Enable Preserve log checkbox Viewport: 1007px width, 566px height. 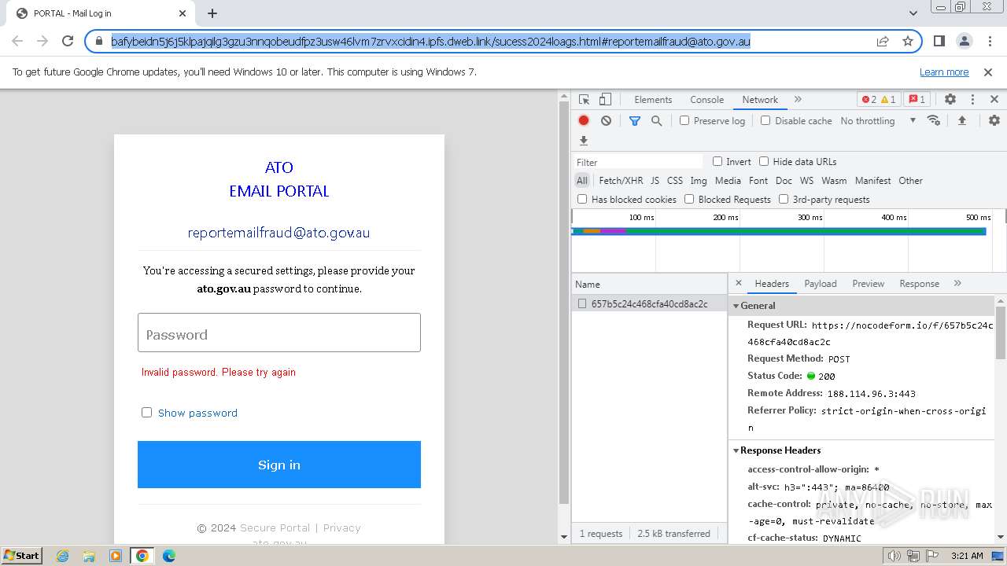click(684, 120)
